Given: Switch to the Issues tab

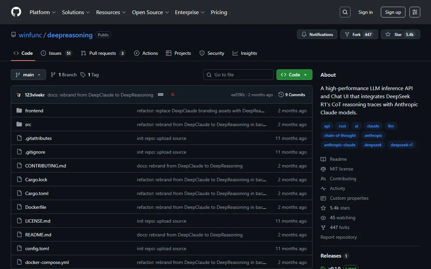Looking at the screenshot, I should 56,53.
